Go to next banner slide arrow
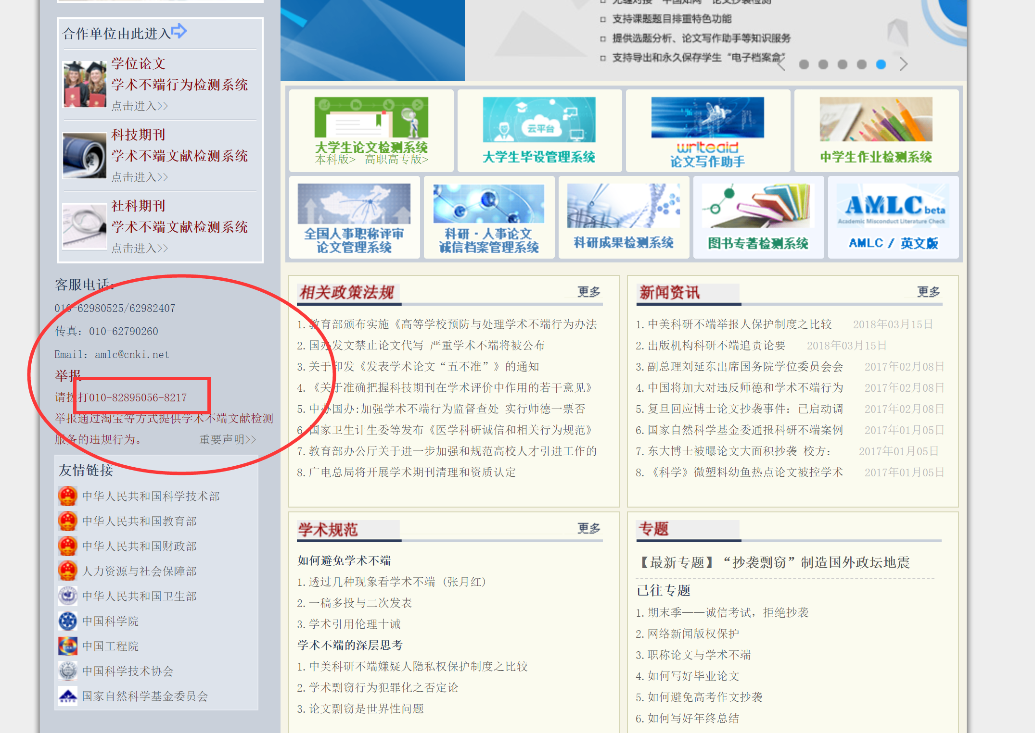The height and width of the screenshot is (733, 1035). 904,64
